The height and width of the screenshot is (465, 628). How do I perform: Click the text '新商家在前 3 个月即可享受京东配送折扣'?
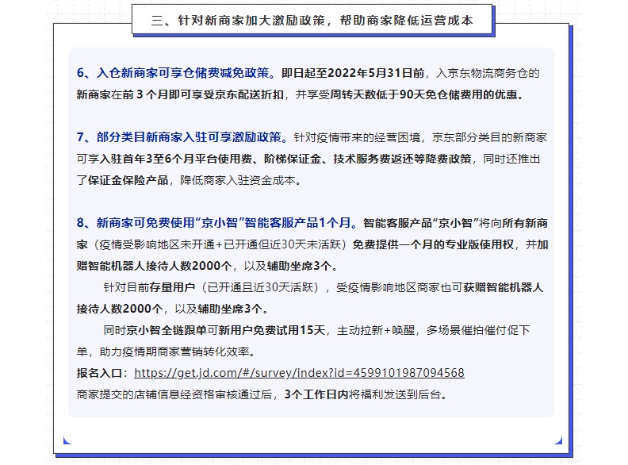point(180,94)
